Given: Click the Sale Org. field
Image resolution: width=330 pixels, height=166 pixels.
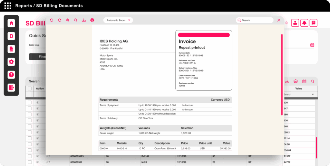Looking at the screenshot, I should pos(37,45).
